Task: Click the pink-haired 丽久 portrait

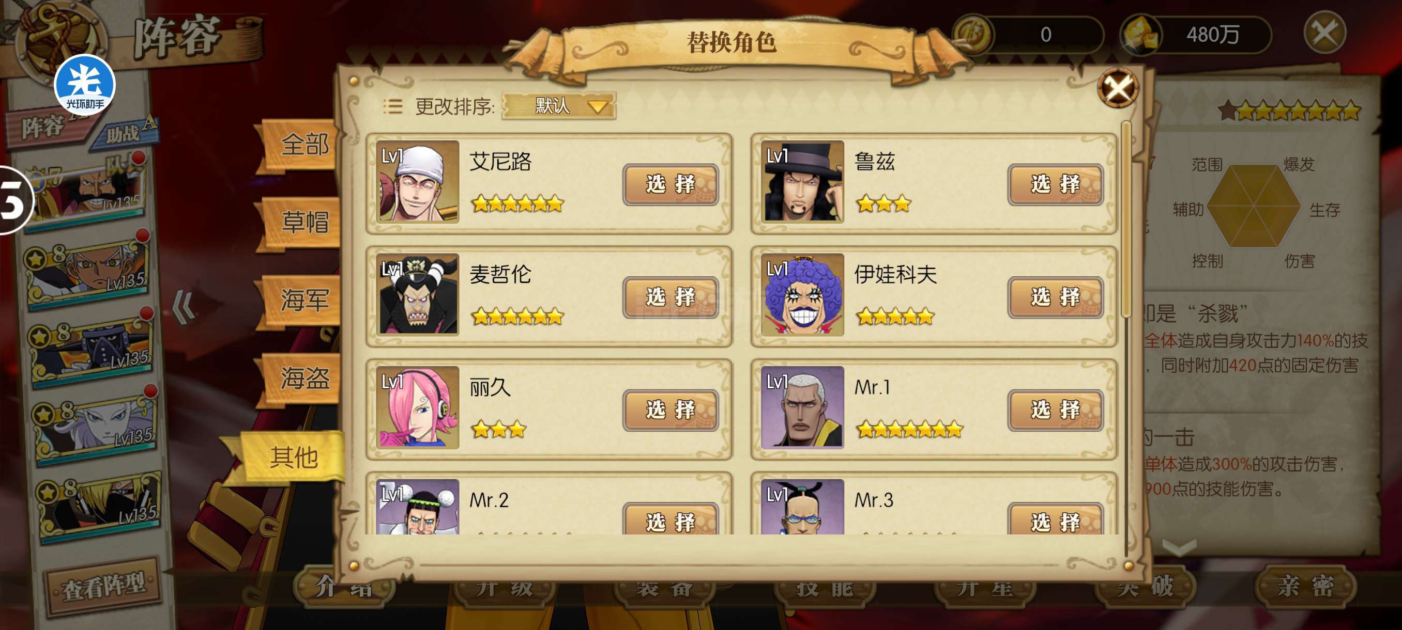Action: click(x=417, y=407)
